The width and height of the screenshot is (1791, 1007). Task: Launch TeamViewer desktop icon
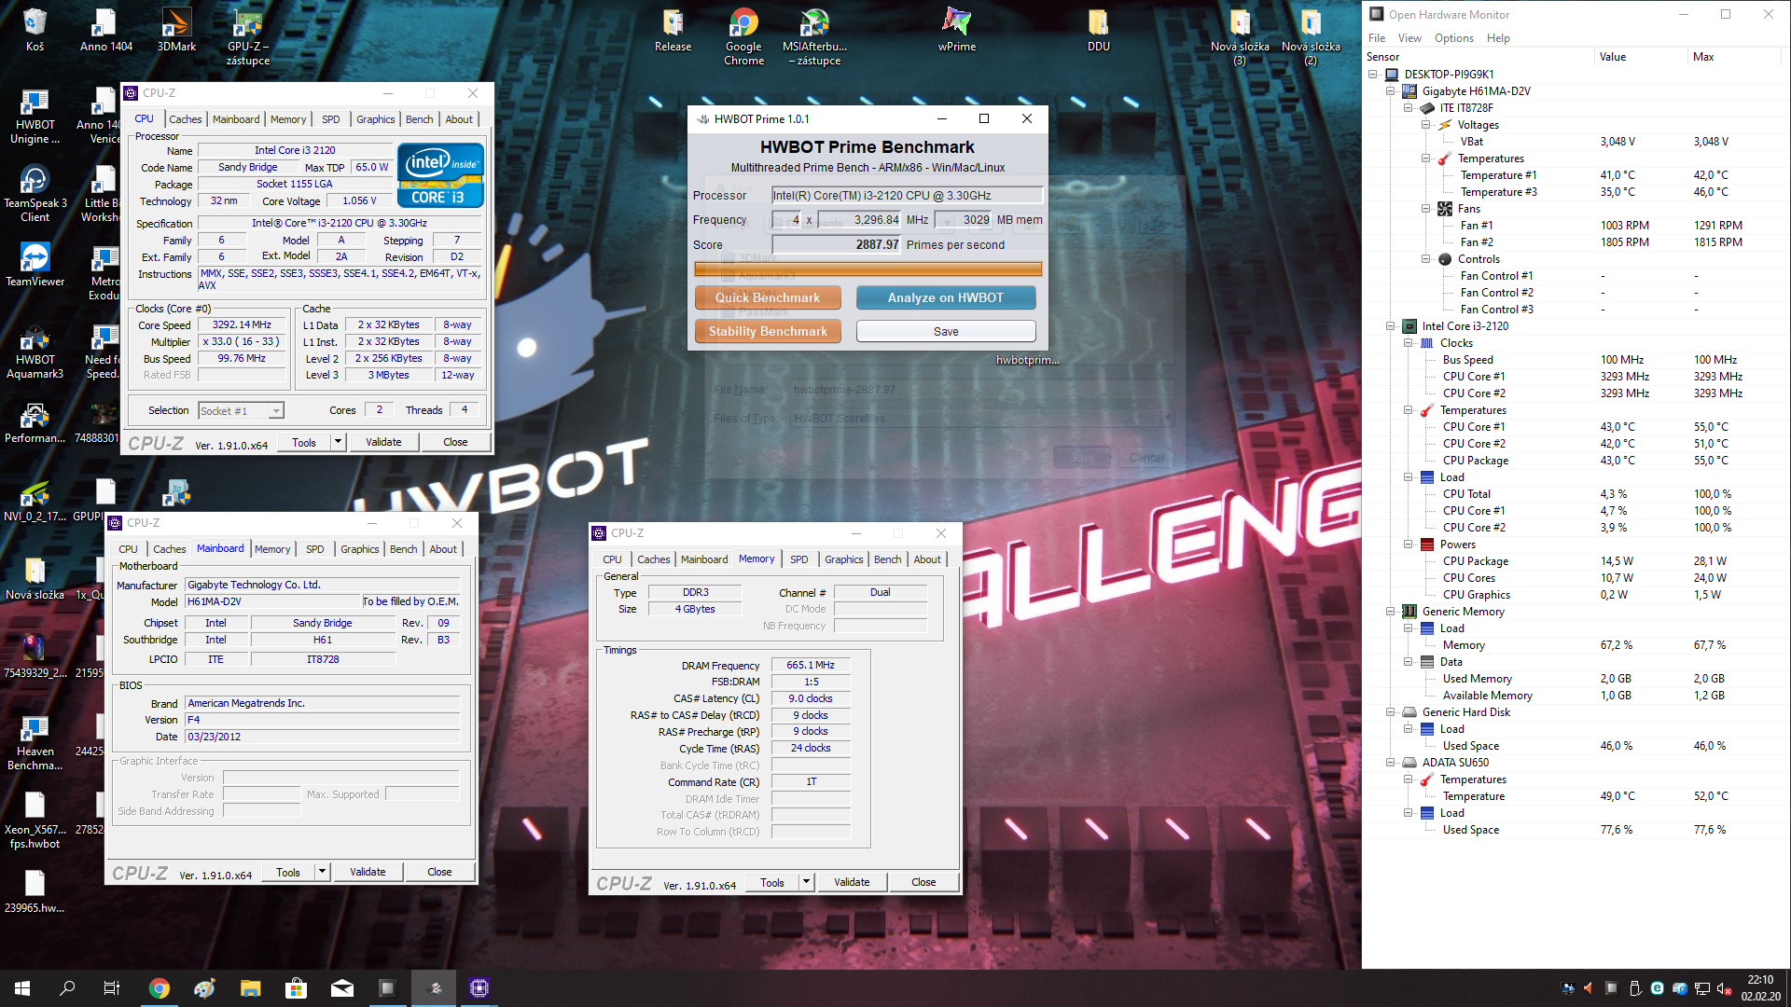coord(35,265)
